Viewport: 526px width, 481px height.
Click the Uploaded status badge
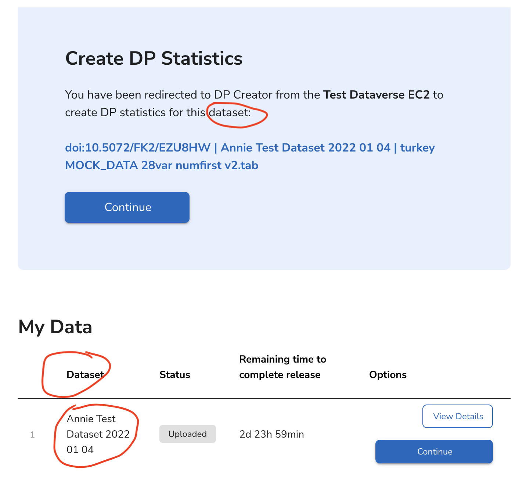[187, 434]
